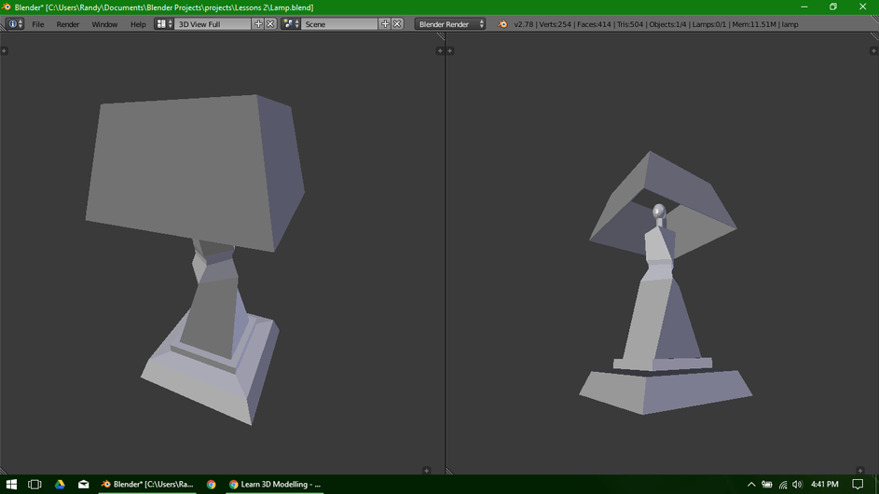Click the screen layout browse icon

164,24
